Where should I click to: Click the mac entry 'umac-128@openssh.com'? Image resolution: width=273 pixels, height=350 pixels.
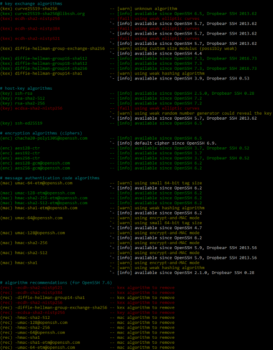[40, 233]
